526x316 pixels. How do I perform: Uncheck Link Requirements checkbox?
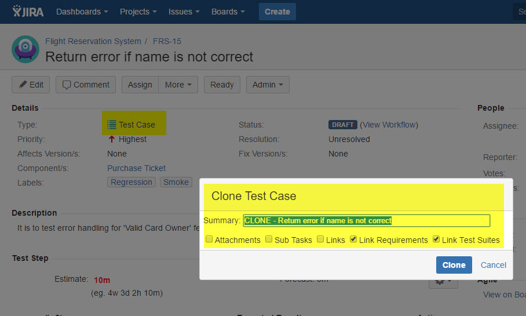(353, 239)
